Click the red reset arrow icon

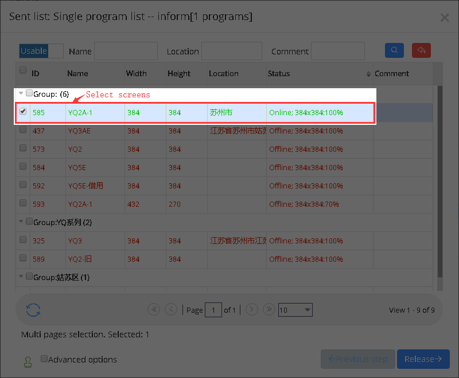tap(421, 50)
